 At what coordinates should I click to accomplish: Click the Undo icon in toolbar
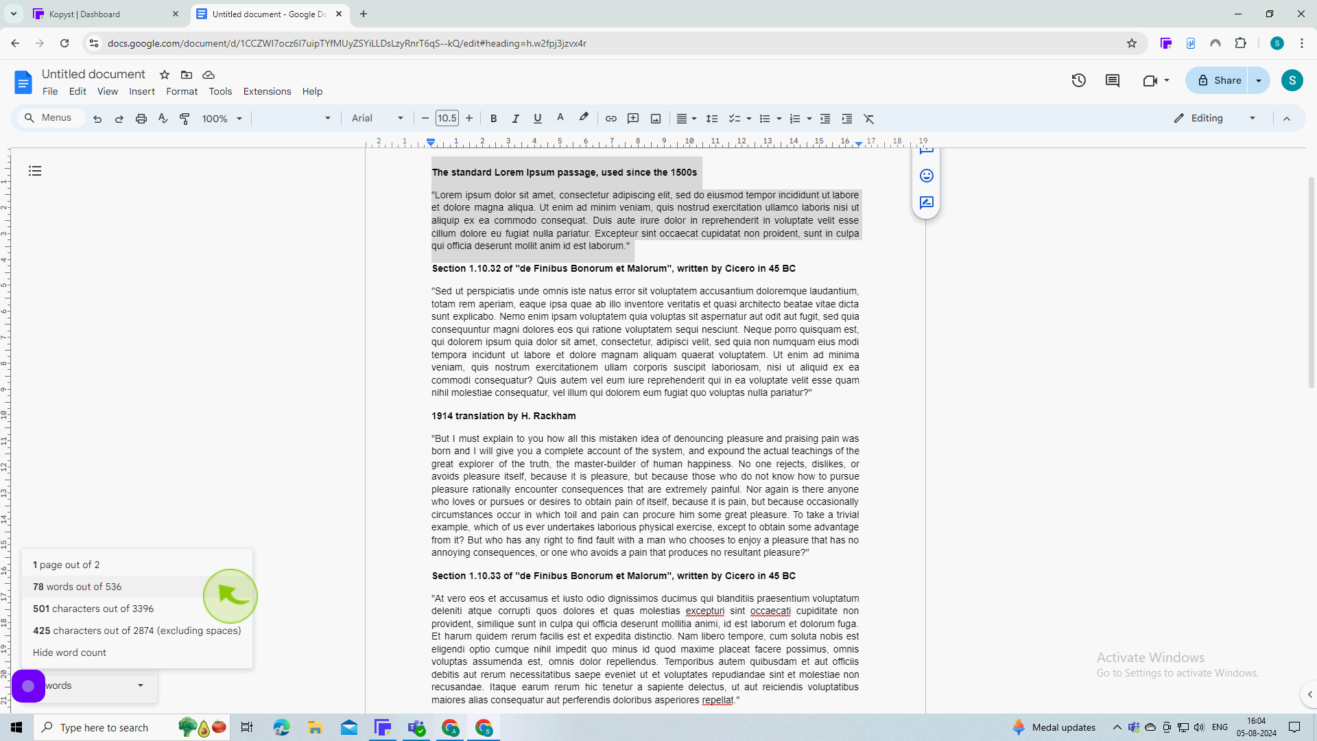[x=97, y=119]
